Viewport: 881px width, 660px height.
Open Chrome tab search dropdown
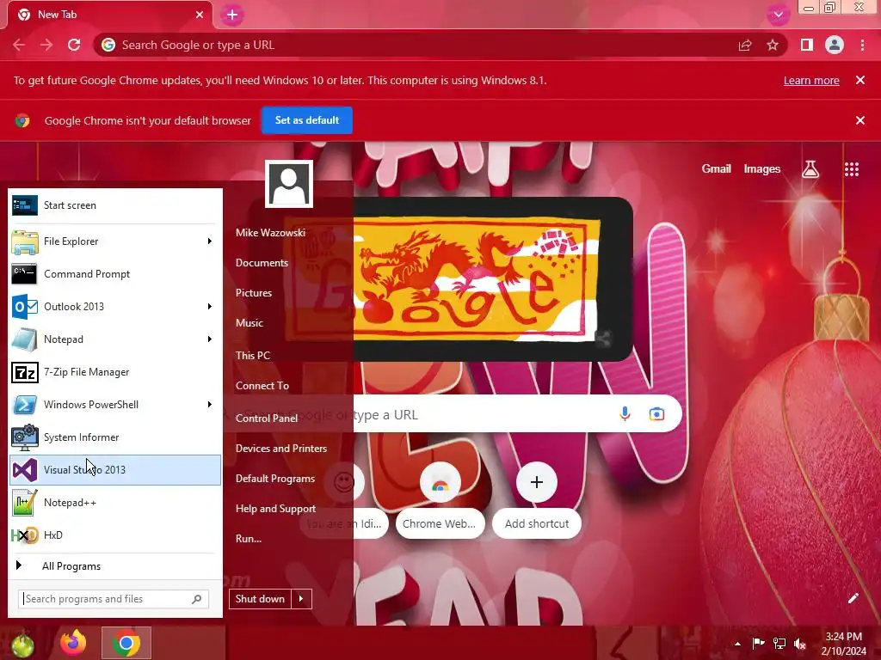[x=778, y=15]
